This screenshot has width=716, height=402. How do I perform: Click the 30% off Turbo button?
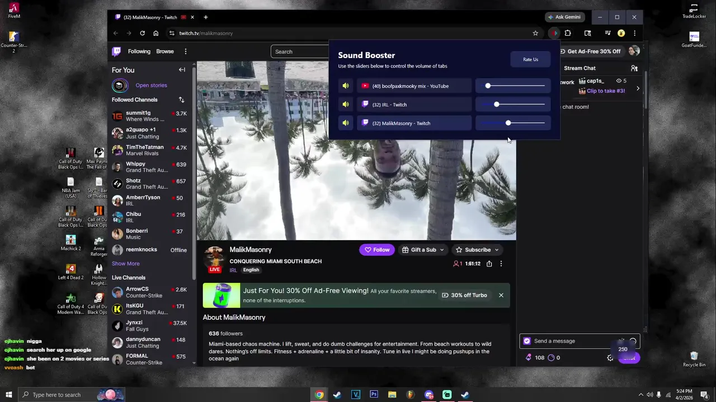[x=464, y=295]
